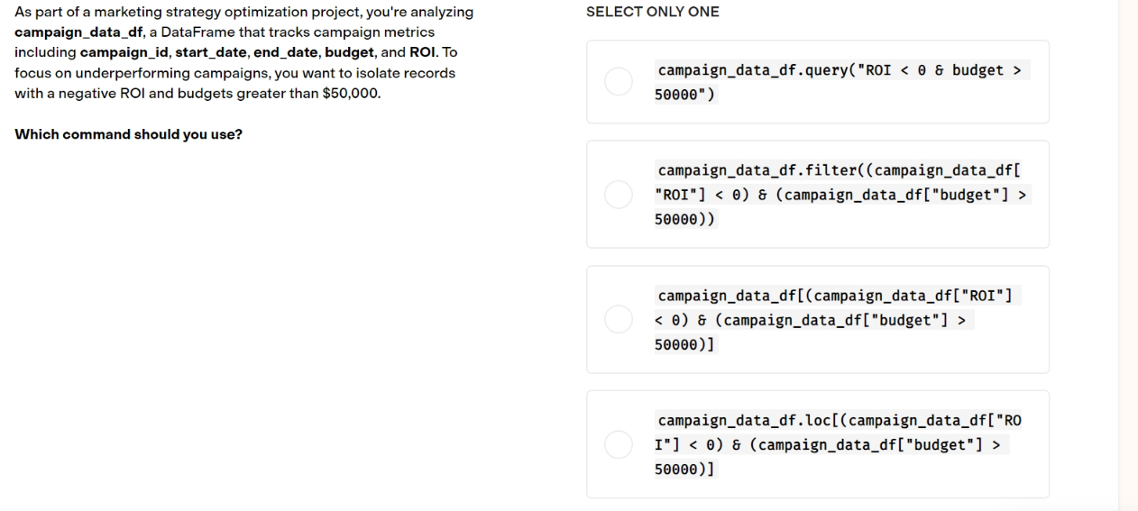Viewport: 1138px width, 511px height.
Task: Select the campaign_data_df.filter option radio button
Action: [x=619, y=194]
